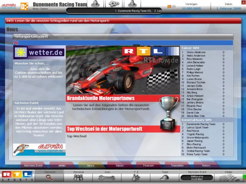Open the F_E research flask icon
The image size is (246, 184).
136,178
